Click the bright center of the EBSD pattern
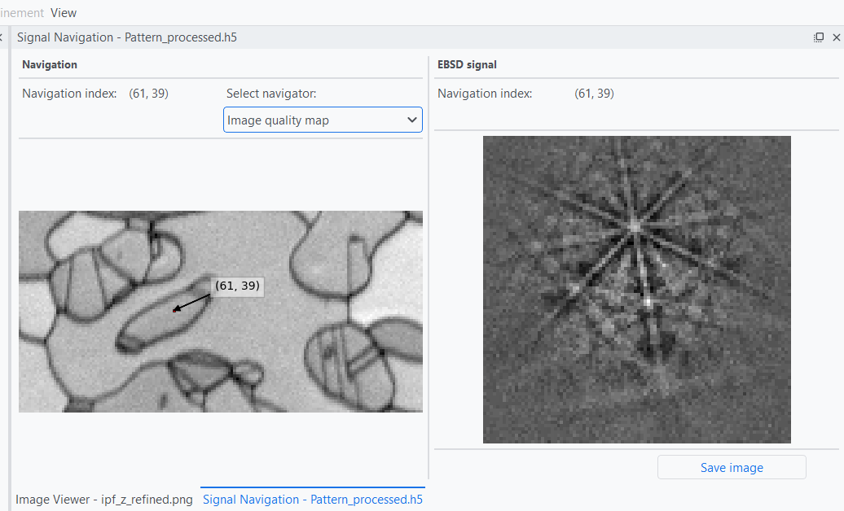844x511 pixels. coord(633,225)
